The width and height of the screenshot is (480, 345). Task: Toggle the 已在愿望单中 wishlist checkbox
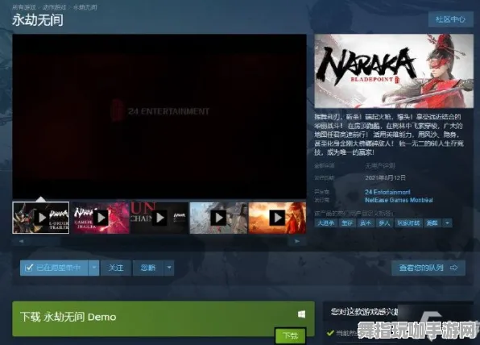tap(29, 268)
